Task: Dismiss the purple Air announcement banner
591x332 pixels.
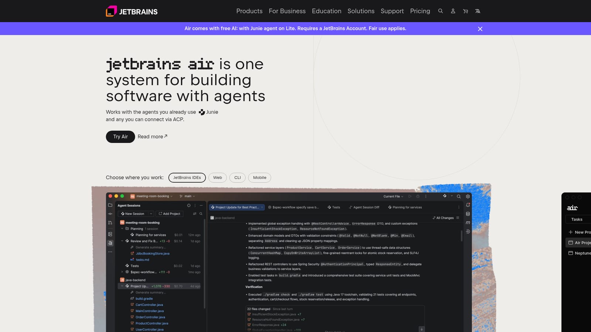Action: click(x=480, y=29)
